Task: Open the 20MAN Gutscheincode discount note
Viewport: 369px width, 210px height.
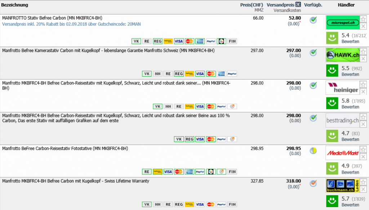Action: [71, 24]
